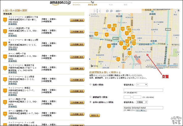This screenshot has width=183, height=126.
Task: Click map pin number 2
Action: 121,43
